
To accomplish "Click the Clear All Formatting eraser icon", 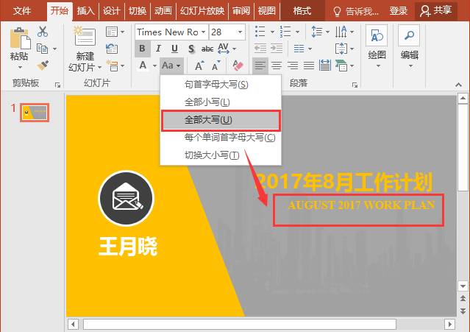I will 238,66.
